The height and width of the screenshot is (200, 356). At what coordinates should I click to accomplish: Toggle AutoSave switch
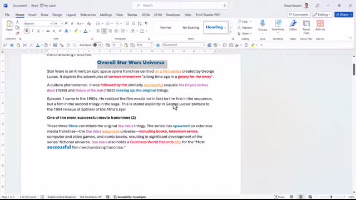pyautogui.click(x=98, y=45)
